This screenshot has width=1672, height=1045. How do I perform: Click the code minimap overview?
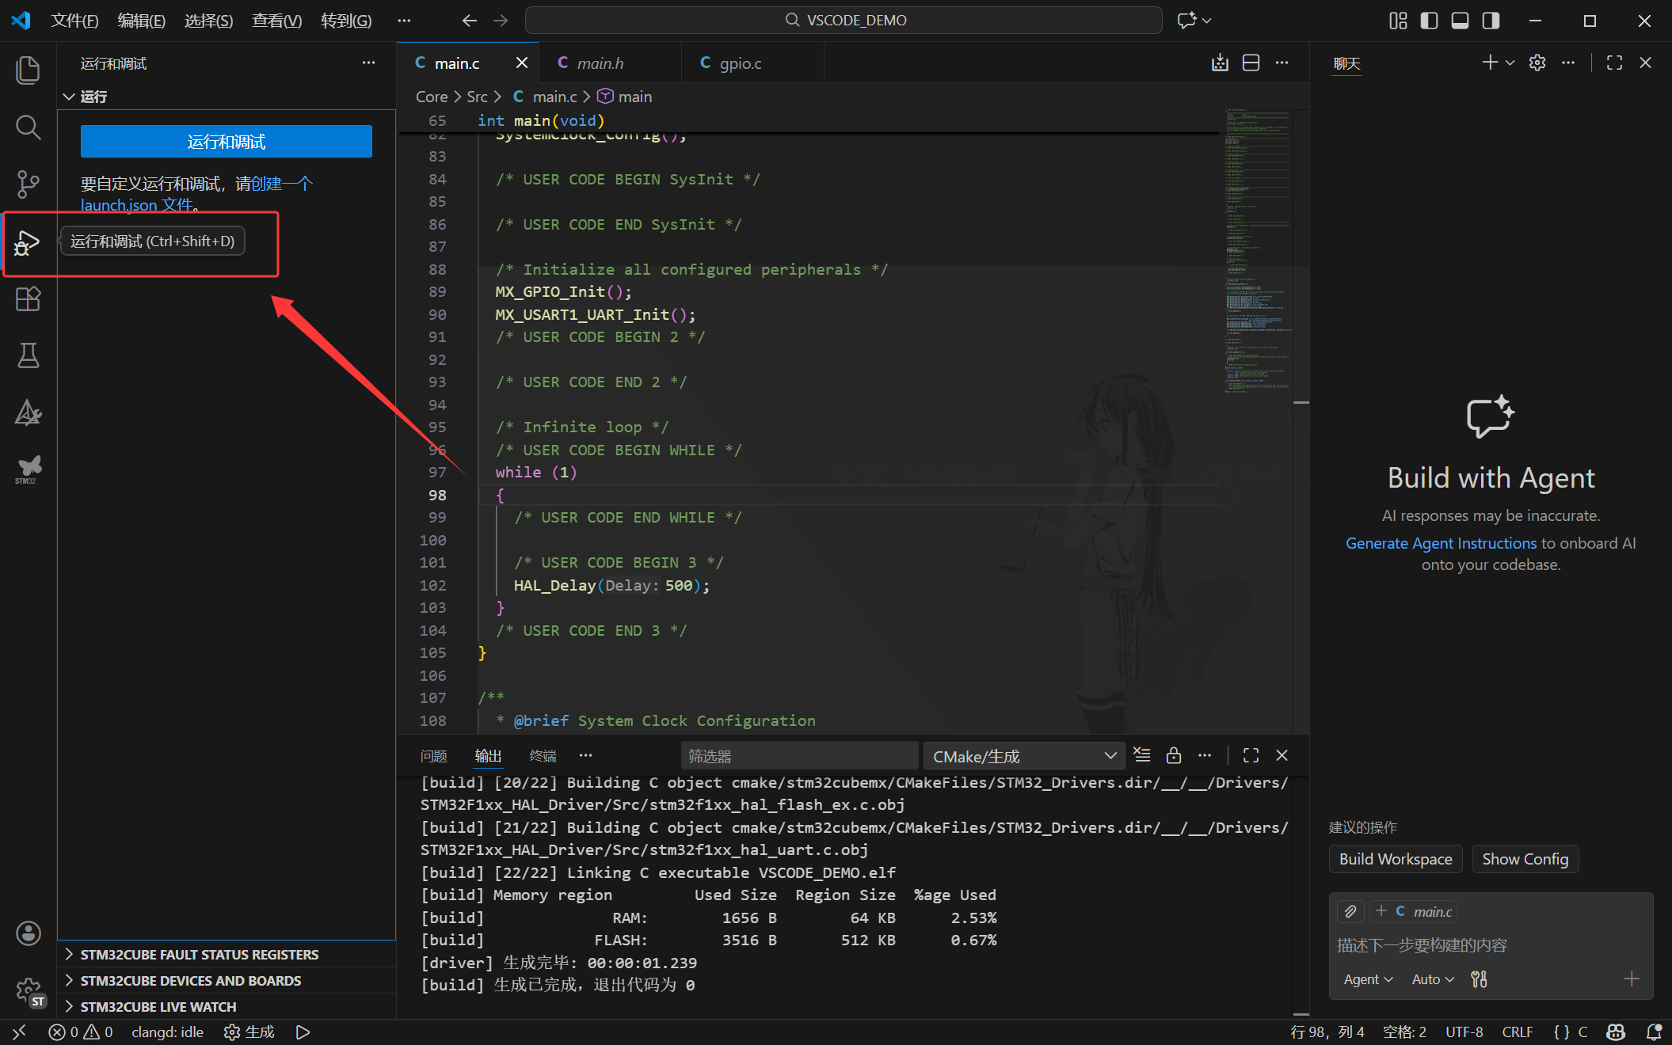tap(1258, 253)
